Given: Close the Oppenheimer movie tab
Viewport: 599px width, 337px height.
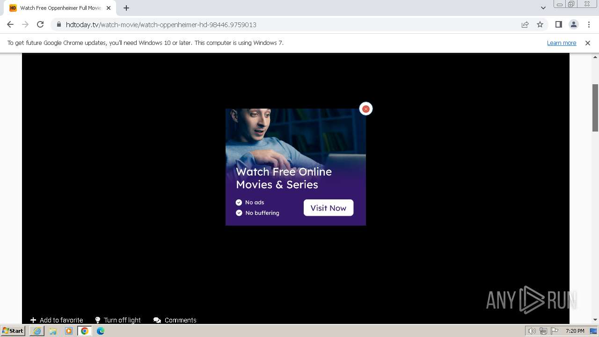Looking at the screenshot, I should (x=109, y=8).
